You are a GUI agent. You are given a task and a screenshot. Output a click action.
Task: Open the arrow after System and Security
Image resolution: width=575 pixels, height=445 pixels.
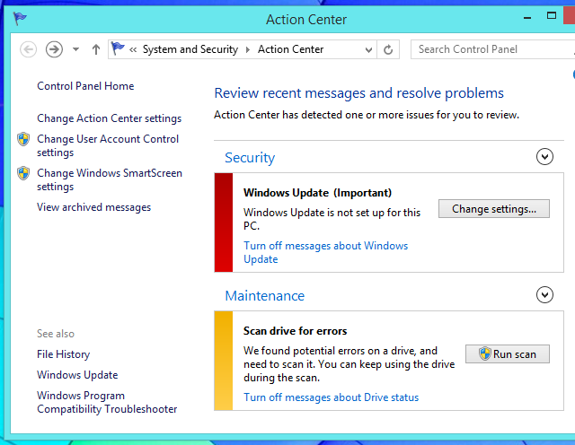tap(248, 49)
